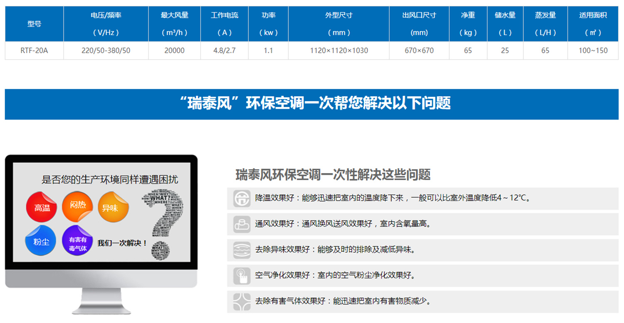Click the word-cloud question mark graphic
The width and height of the screenshot is (624, 323).
click(x=163, y=225)
